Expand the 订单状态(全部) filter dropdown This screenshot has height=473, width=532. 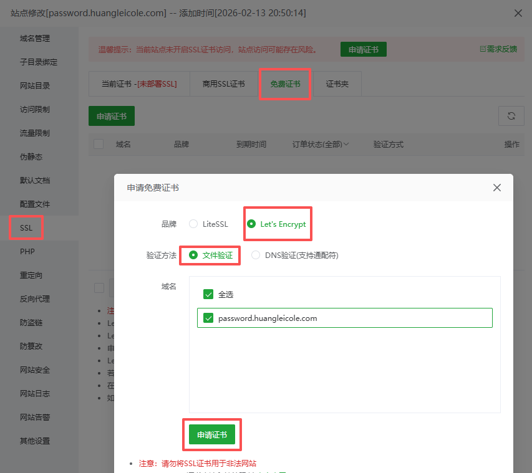(321, 145)
